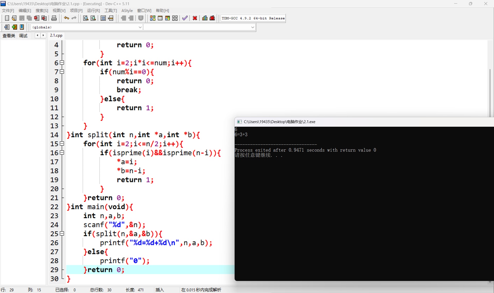Image resolution: width=494 pixels, height=293 pixels.
Task: Click the profile analysis bar chart icon
Action: [x=205, y=18]
